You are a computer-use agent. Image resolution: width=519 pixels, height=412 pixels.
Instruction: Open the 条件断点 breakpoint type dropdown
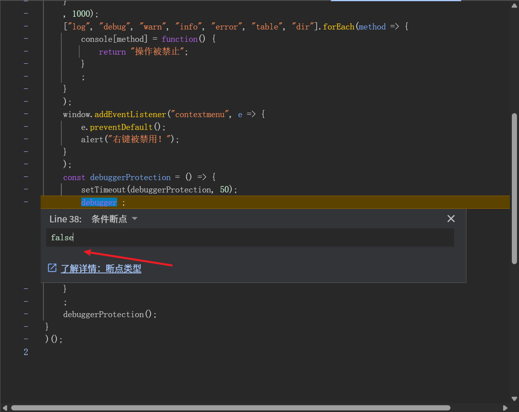pos(110,219)
